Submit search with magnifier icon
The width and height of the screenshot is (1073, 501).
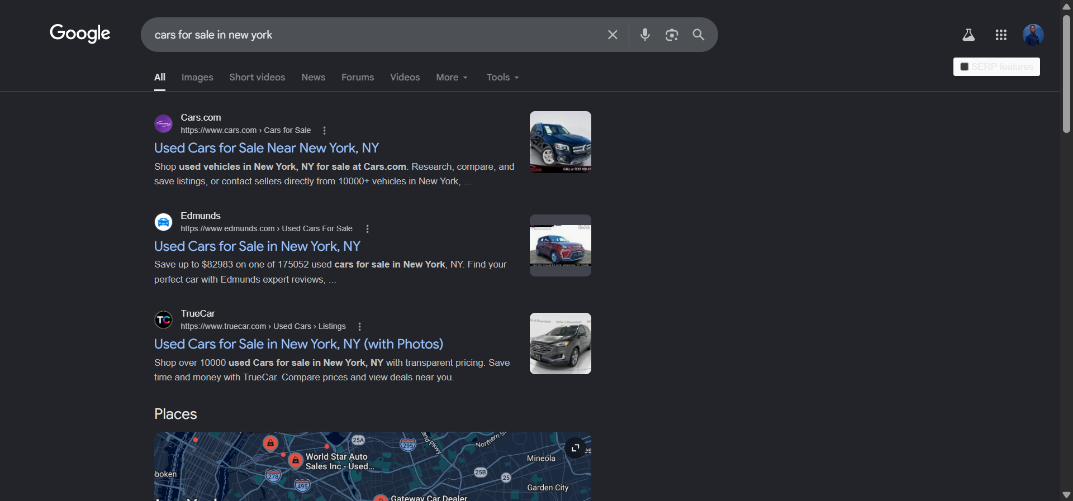pyautogui.click(x=698, y=35)
